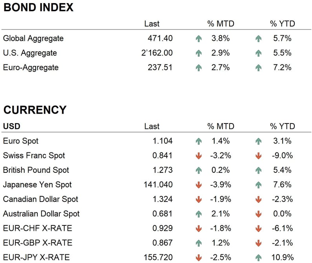Click the red down arrow for Japanese Yen MTD
312x263 pixels.
click(199, 185)
